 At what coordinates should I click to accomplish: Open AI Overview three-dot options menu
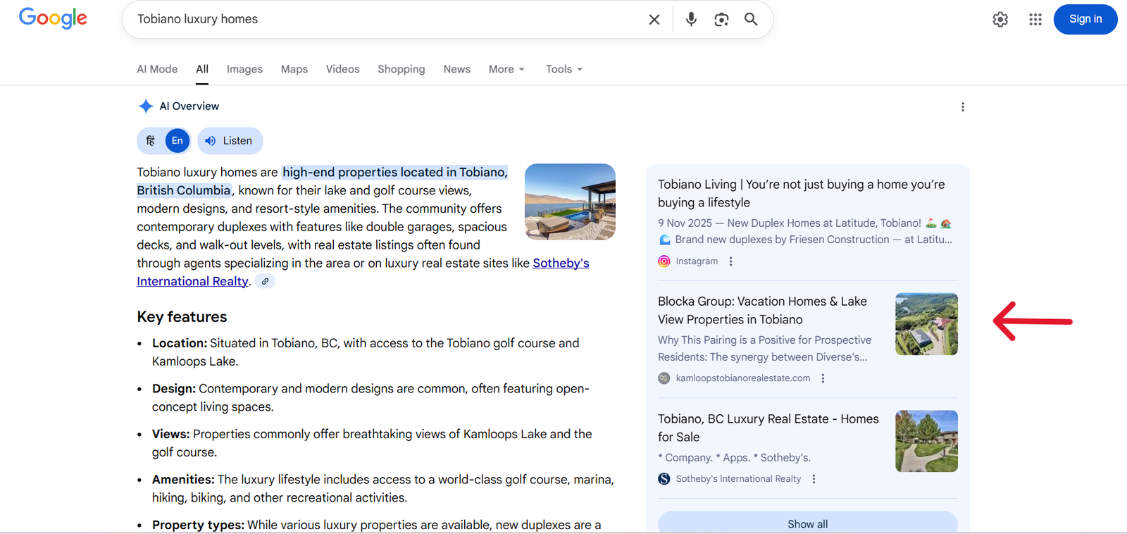963,107
